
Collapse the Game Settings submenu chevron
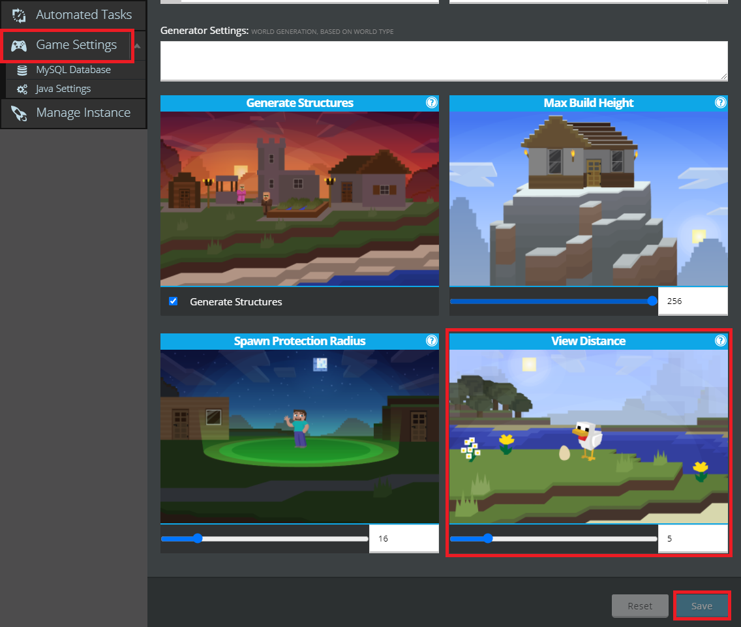coord(139,46)
